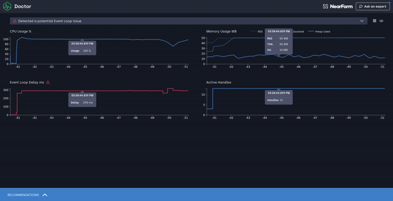The height and width of the screenshot is (201, 393).
Task: Click the Doctor heartbeat logo icon
Action: pos(7,6)
